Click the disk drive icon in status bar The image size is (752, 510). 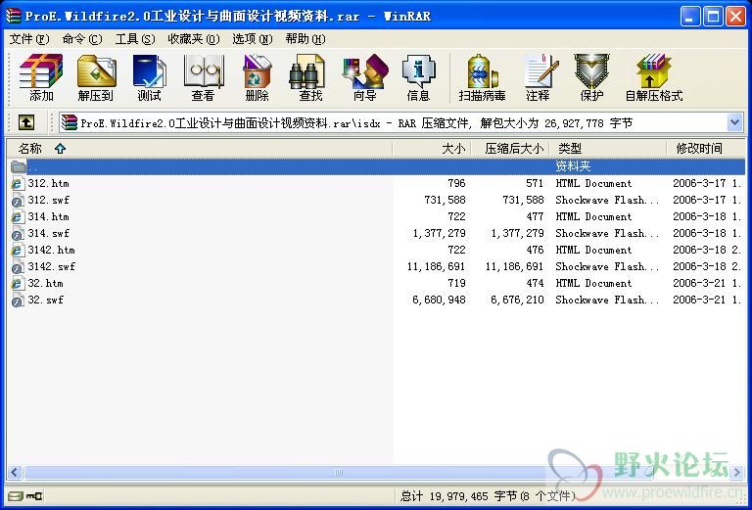16,495
